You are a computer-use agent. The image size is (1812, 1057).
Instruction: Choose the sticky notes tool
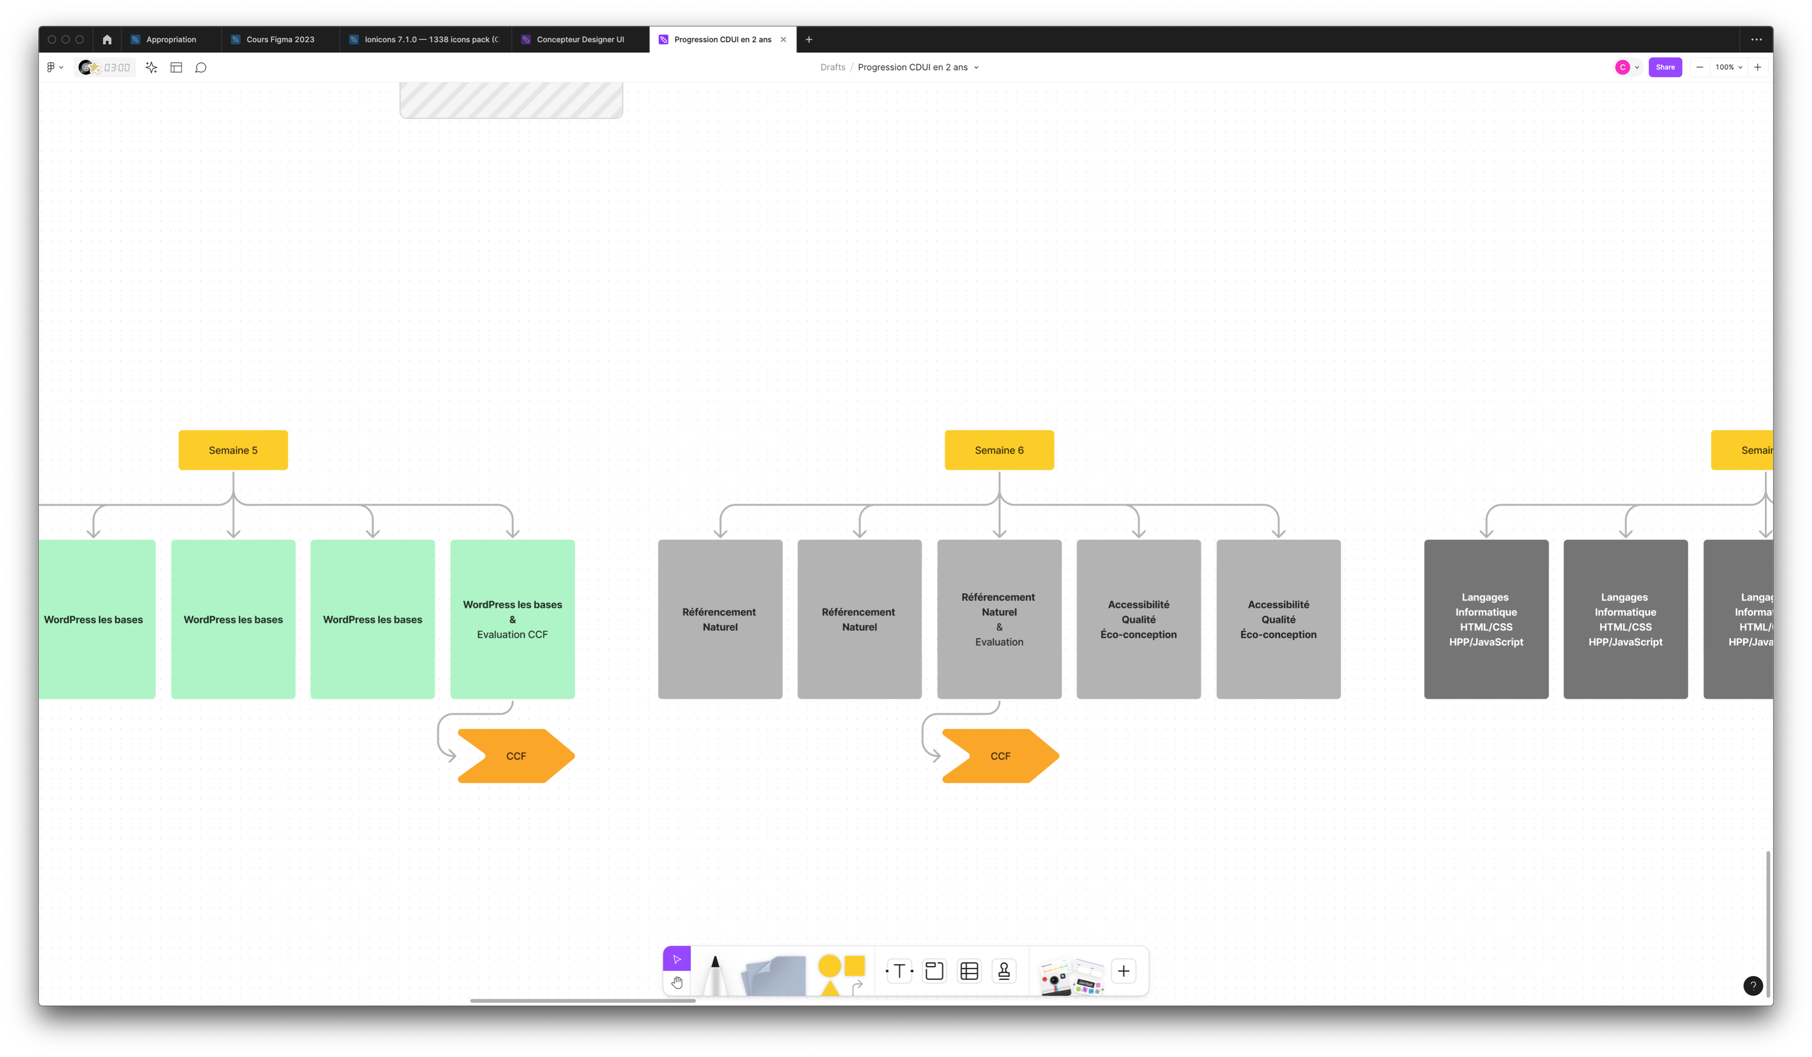pos(774,975)
